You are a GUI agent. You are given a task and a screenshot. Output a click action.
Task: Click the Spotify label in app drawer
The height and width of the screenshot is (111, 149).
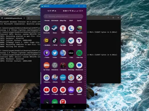click(79, 21)
